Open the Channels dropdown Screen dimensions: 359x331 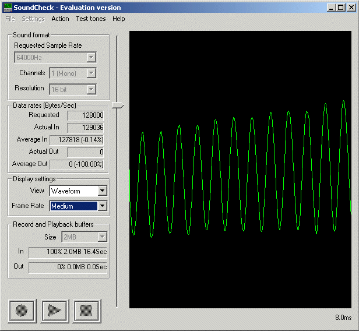(91, 73)
